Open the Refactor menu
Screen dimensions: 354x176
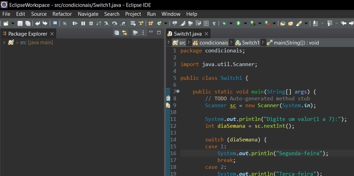click(62, 14)
